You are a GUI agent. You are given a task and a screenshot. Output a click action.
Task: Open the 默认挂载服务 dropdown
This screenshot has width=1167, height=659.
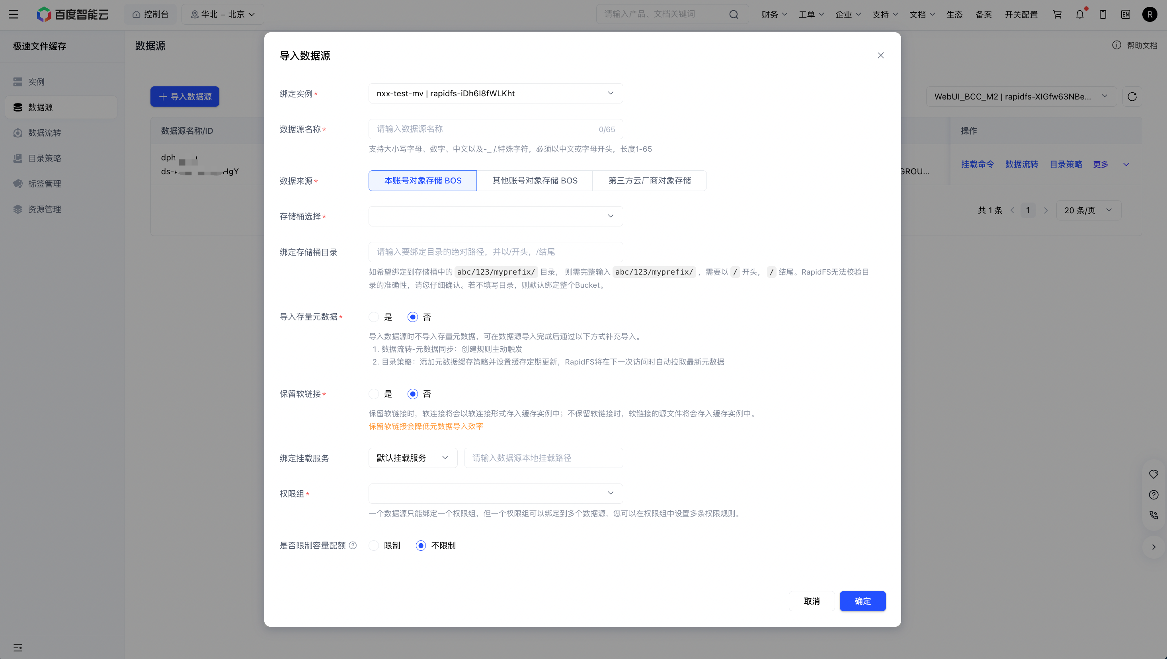(x=413, y=458)
